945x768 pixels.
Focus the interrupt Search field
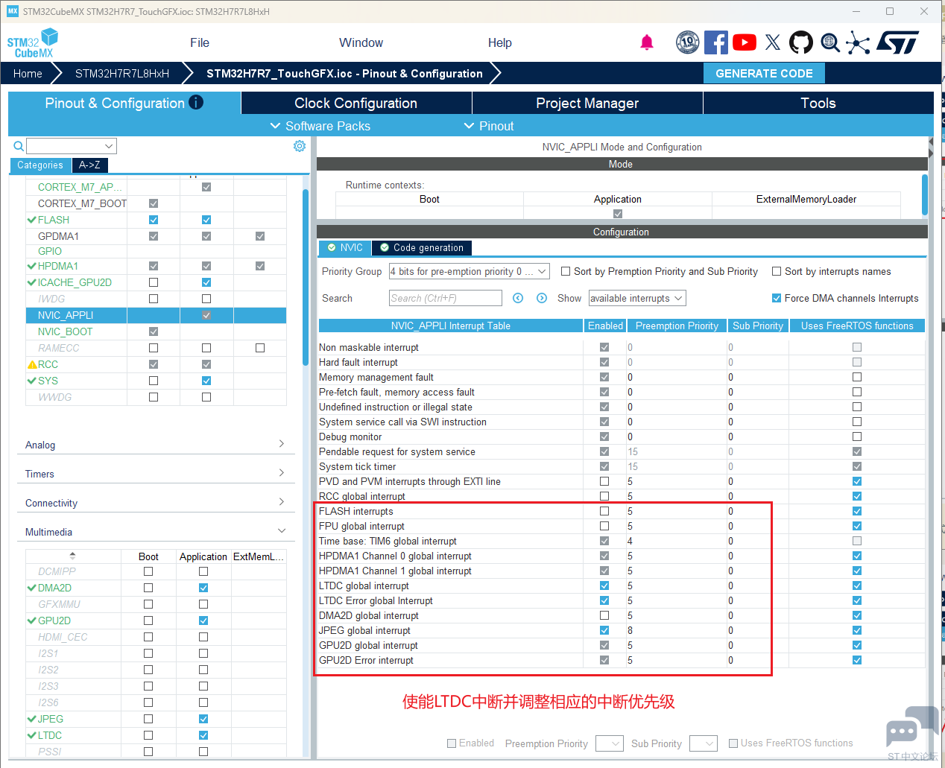446,298
